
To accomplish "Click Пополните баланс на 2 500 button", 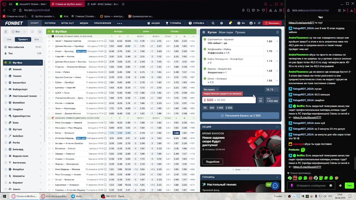I will (x=241, y=116).
